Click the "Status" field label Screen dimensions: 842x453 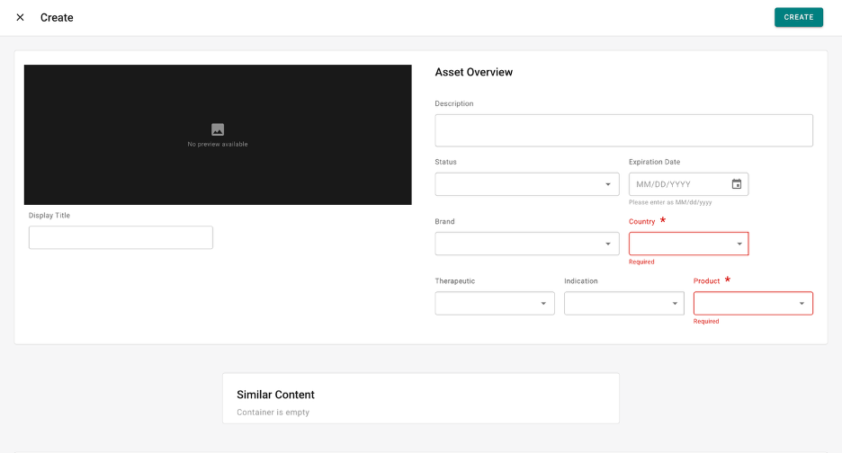(x=445, y=162)
